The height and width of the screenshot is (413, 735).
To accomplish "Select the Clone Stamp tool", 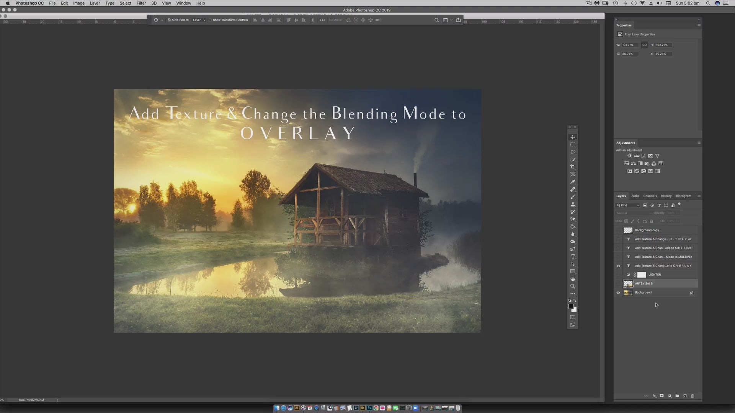I will pyautogui.click(x=573, y=204).
